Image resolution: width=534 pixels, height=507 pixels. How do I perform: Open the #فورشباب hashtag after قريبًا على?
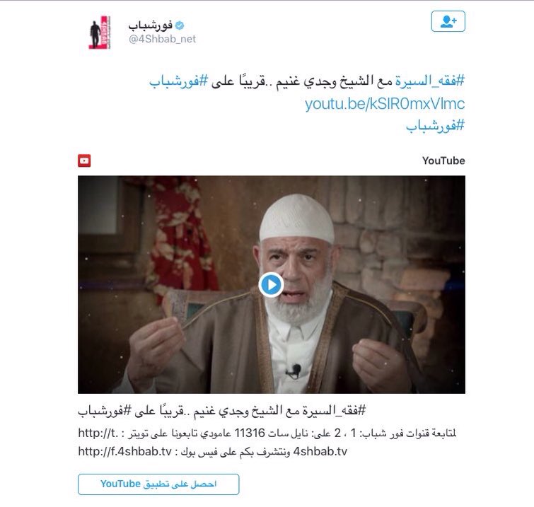click(178, 82)
